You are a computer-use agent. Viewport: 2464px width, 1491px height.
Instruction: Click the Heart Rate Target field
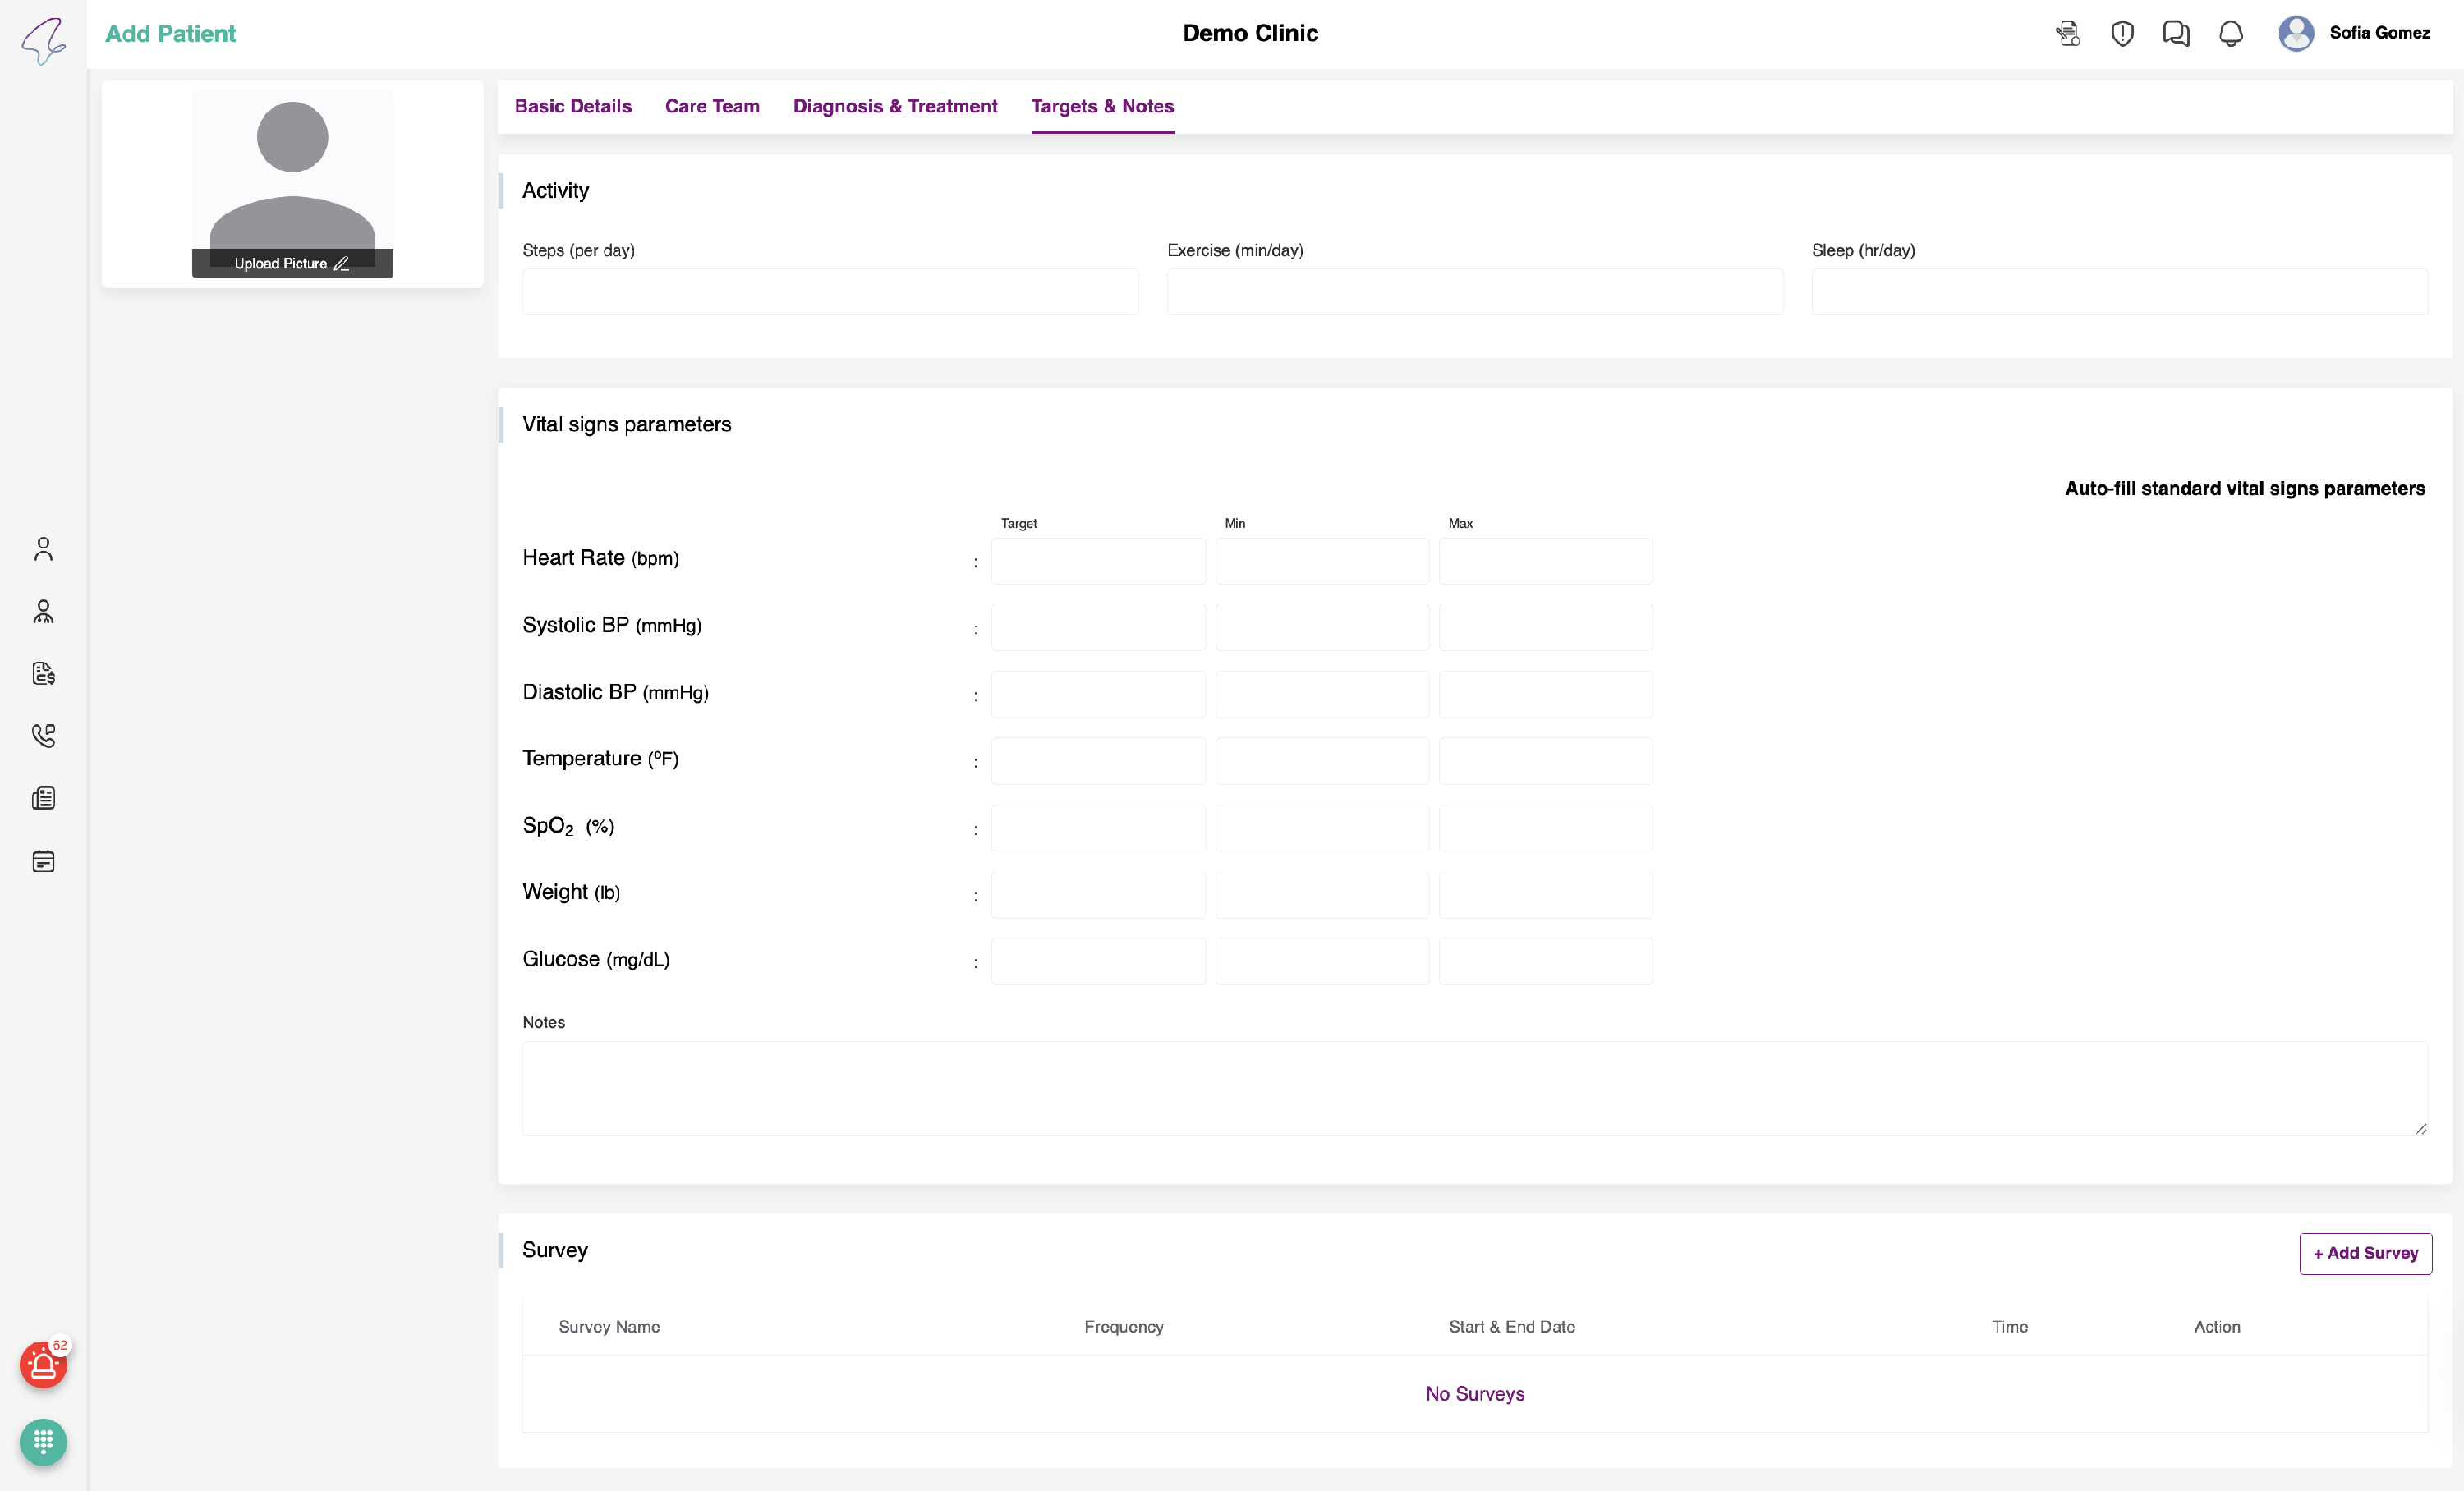1098,562
